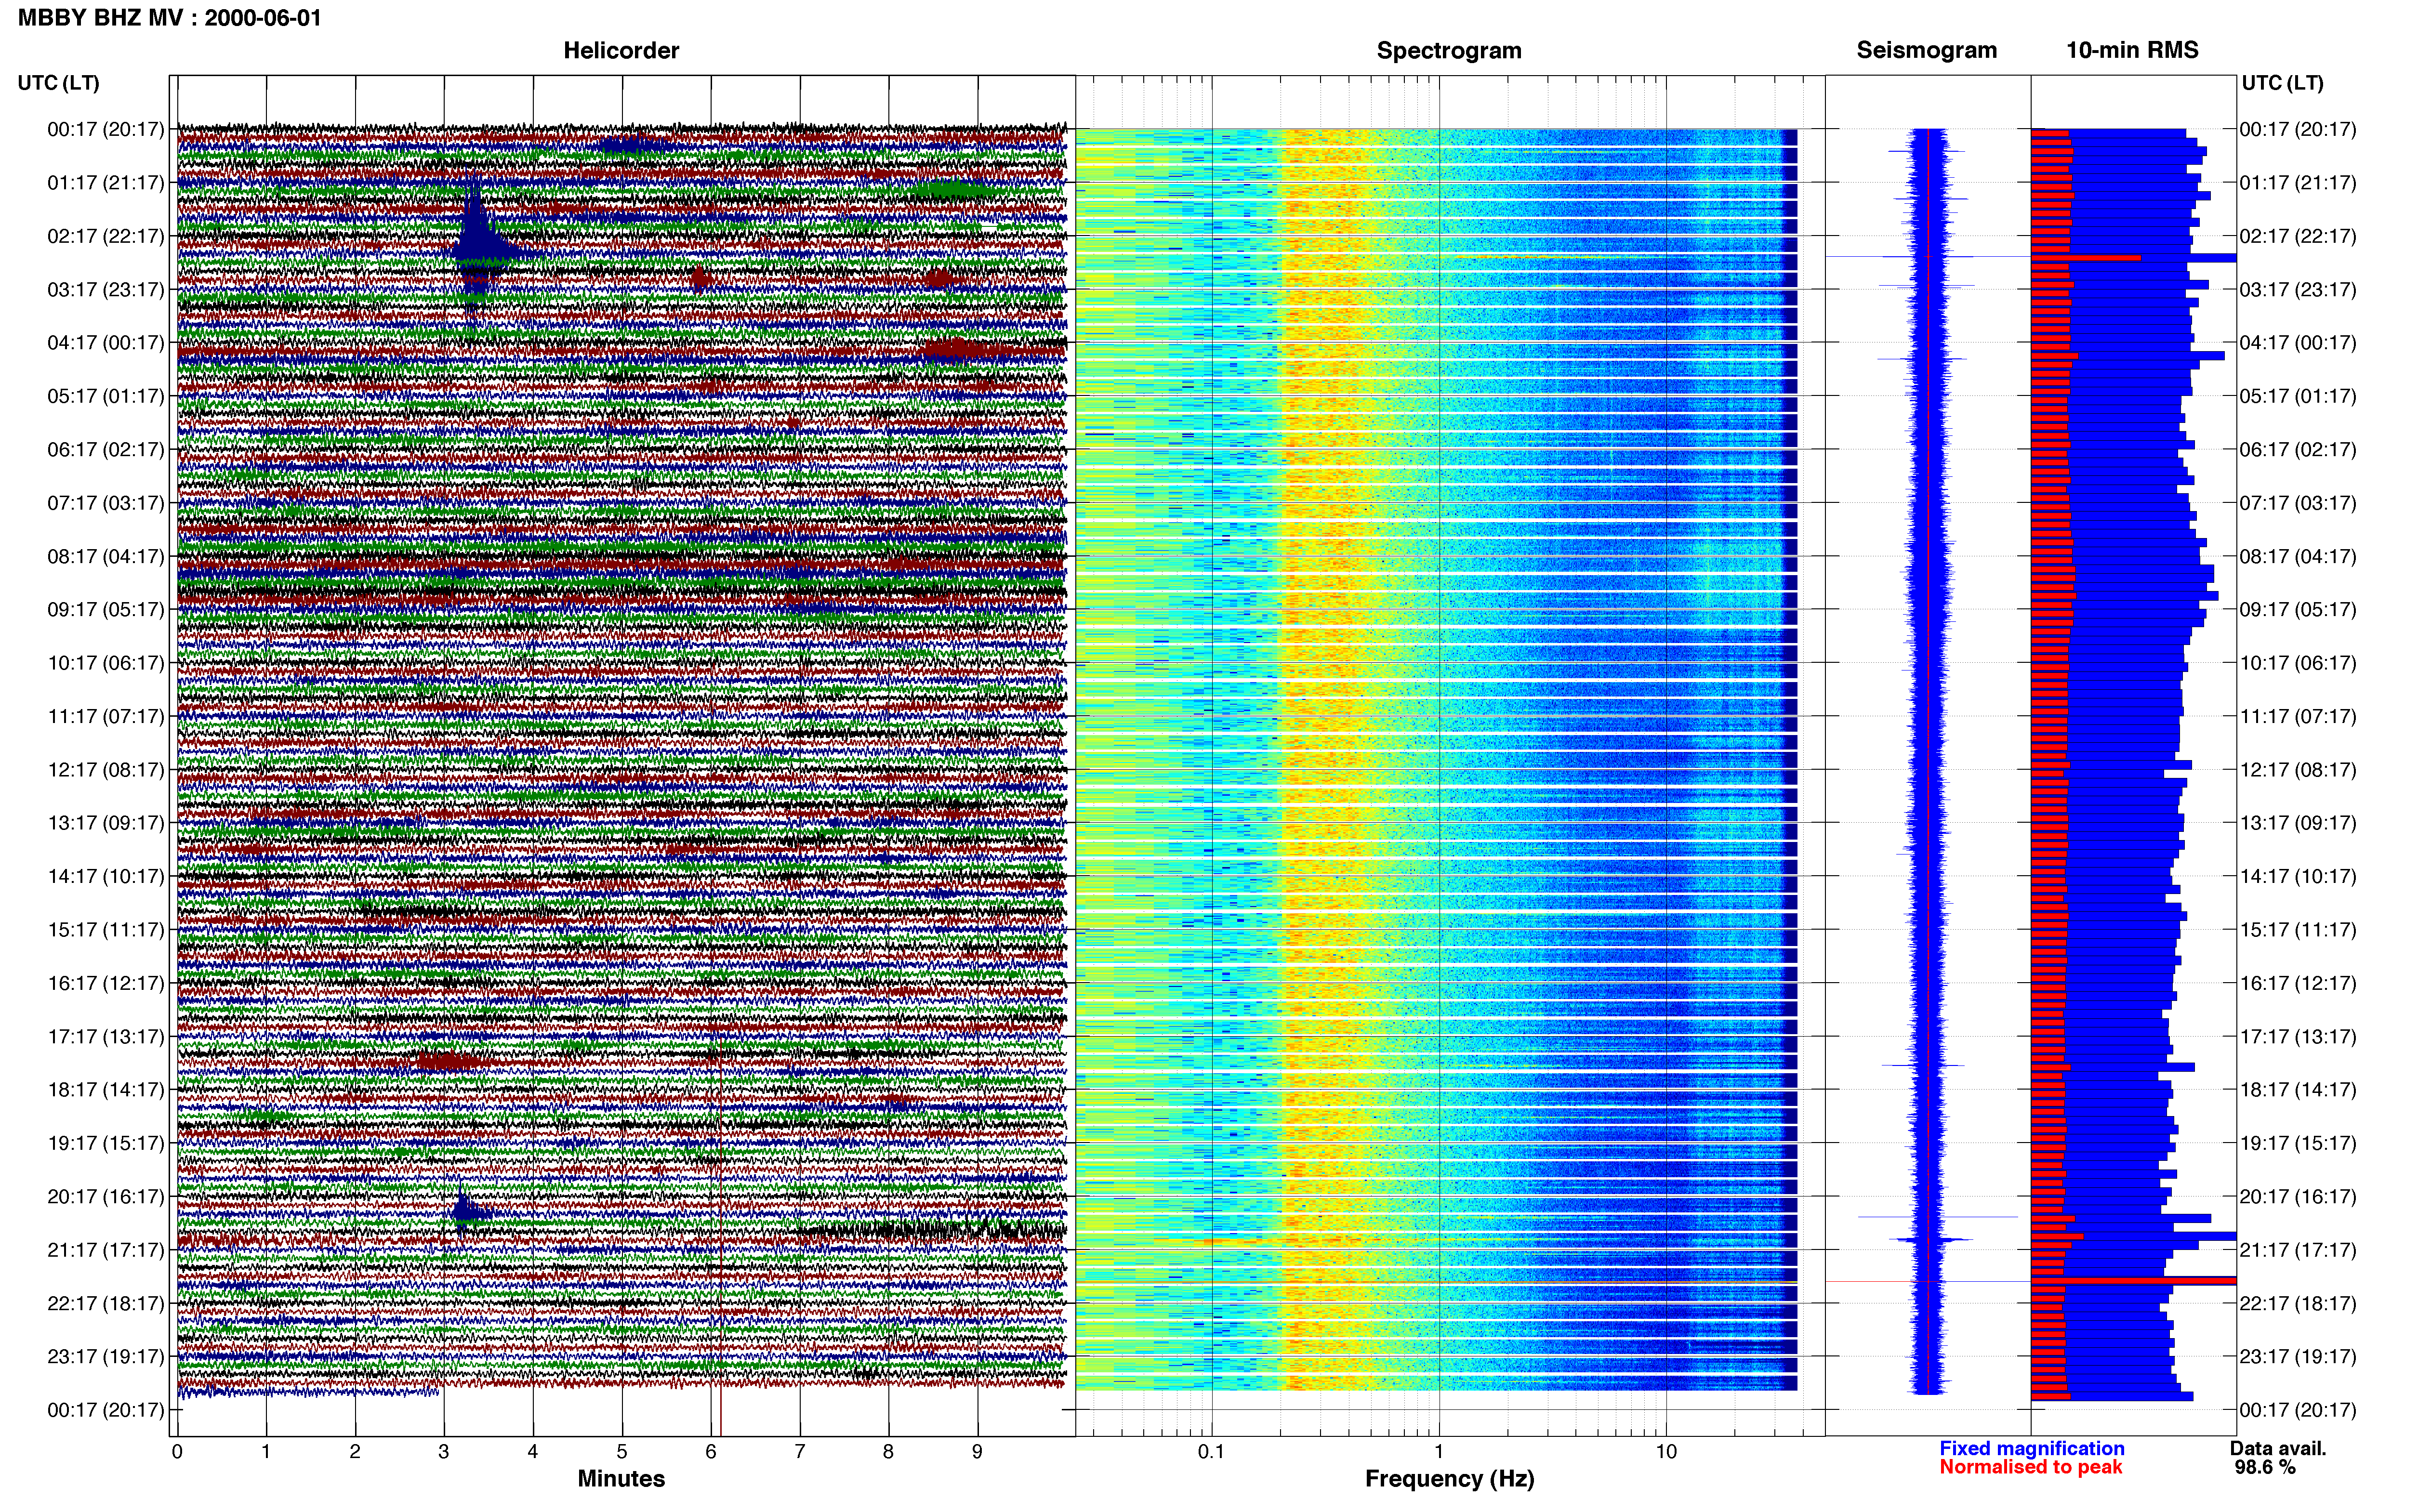Click the left UTC (LT) axis header
Screen dimensions: 2418x1512
(59, 83)
